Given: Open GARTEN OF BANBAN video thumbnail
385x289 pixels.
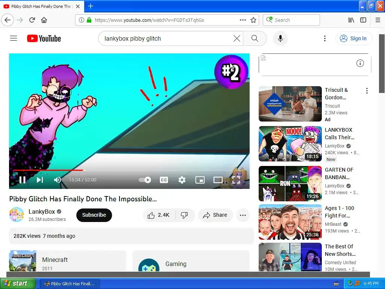Looking at the screenshot, I should coord(290,184).
